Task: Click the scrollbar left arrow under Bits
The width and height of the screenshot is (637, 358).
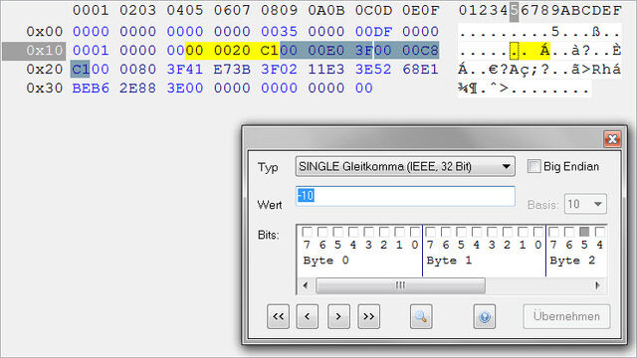Action: coord(306,285)
